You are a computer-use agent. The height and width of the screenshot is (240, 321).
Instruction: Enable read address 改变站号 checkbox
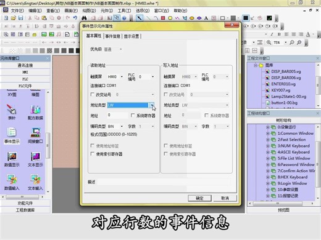(93, 94)
